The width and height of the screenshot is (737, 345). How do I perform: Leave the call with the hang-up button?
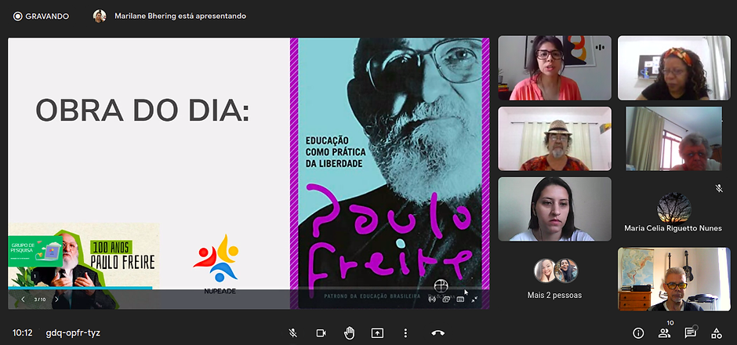click(x=437, y=333)
